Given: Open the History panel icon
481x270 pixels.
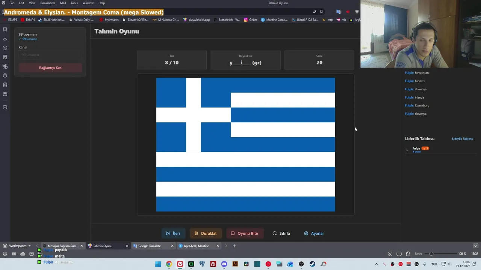Looking at the screenshot, I should (x=5, y=48).
